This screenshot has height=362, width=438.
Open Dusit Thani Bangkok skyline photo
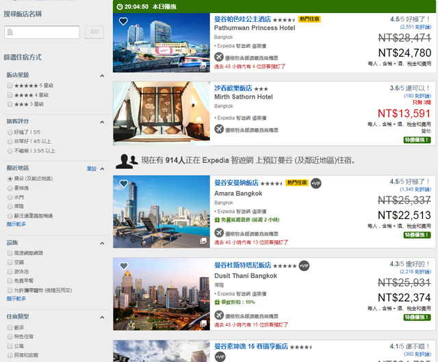click(162, 294)
